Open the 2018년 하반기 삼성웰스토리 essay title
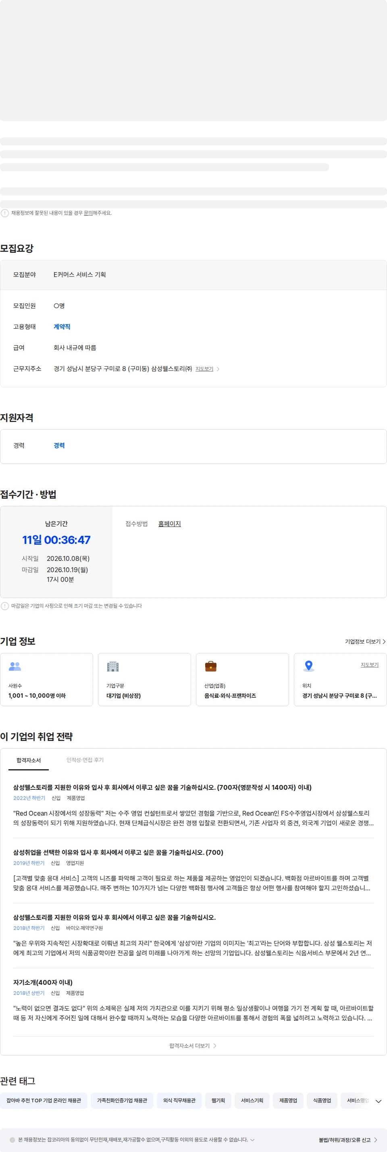387x1152 pixels. click(x=114, y=917)
